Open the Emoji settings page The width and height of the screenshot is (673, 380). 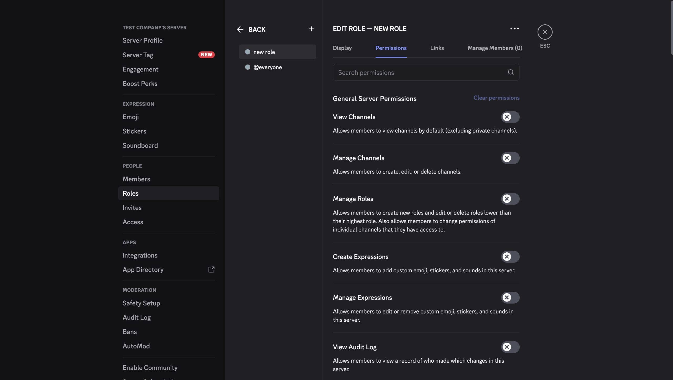[x=169, y=117]
